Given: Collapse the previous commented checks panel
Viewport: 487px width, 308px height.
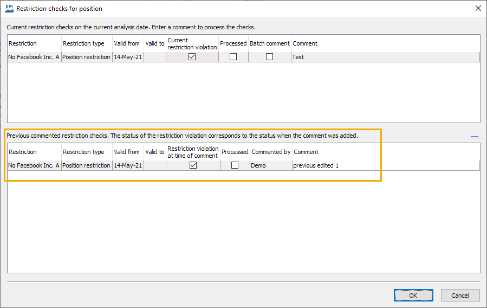Looking at the screenshot, I should point(475,137).
